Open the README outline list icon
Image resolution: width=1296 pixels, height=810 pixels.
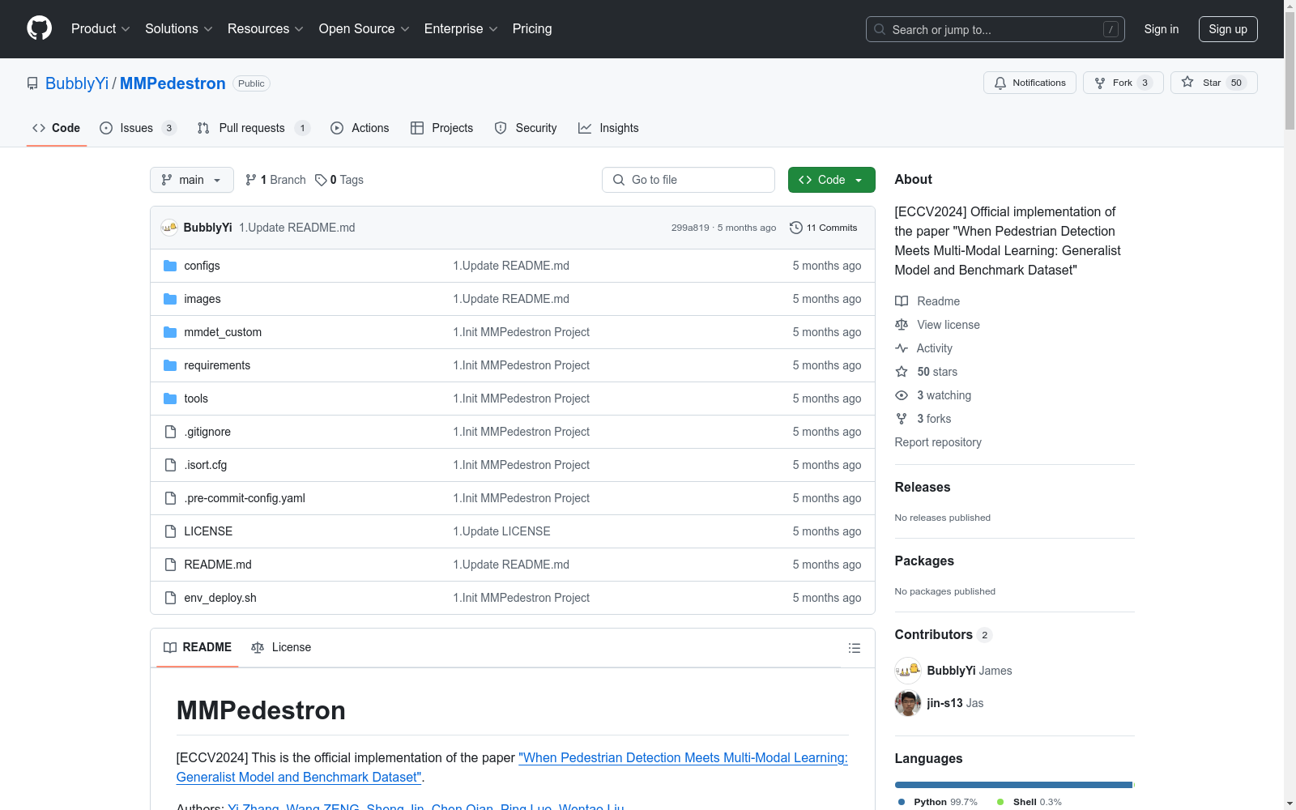pyautogui.click(x=854, y=648)
